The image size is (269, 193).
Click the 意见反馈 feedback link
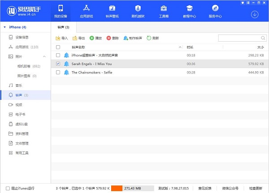(204, 188)
